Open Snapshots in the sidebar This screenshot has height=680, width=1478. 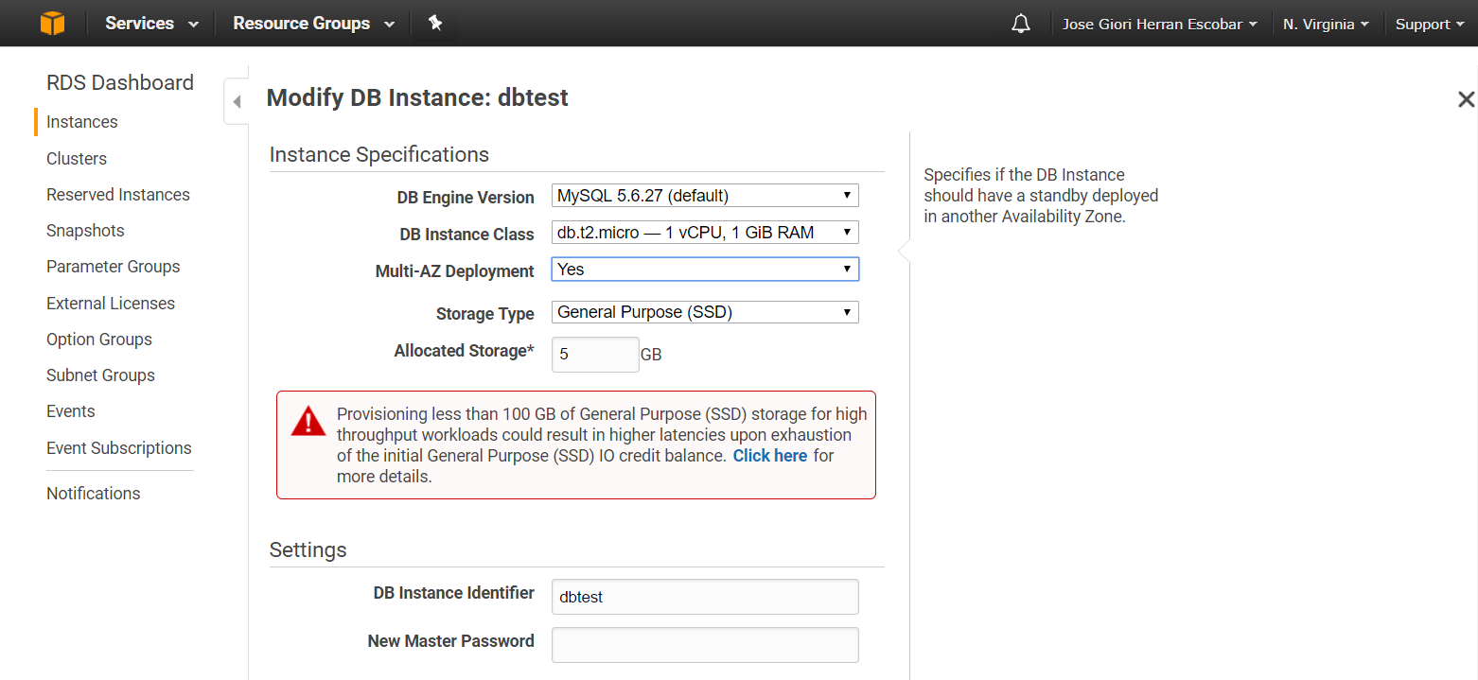[85, 231]
